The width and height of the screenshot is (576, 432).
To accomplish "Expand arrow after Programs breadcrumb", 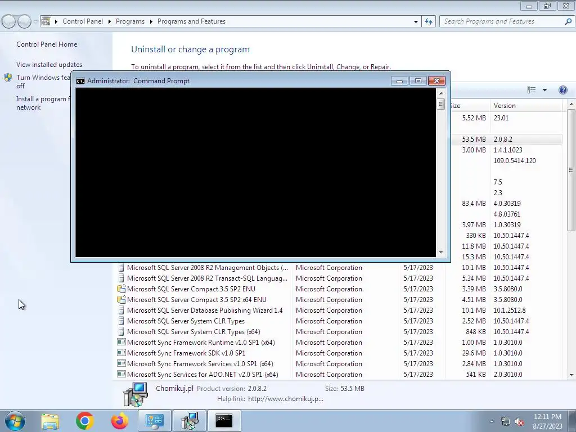I will (x=151, y=22).
